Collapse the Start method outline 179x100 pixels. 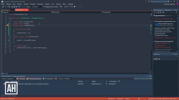tap(10, 29)
